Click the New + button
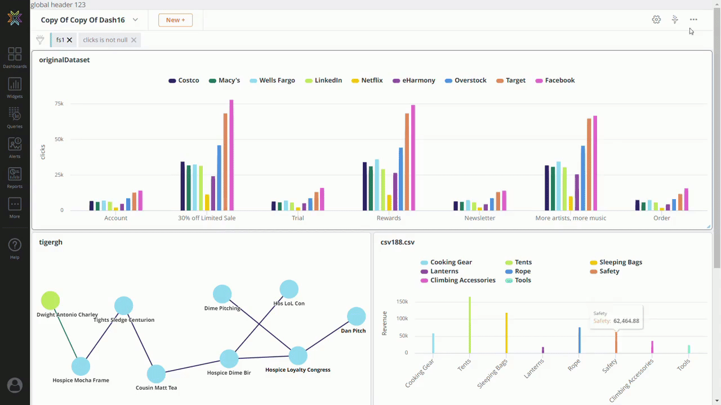 point(175,20)
